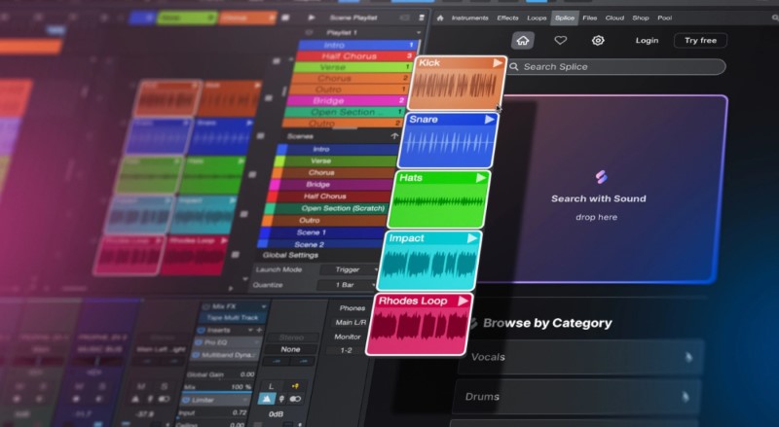The height and width of the screenshot is (427, 779).
Task: Play the Hats clip preview
Action: (x=480, y=178)
